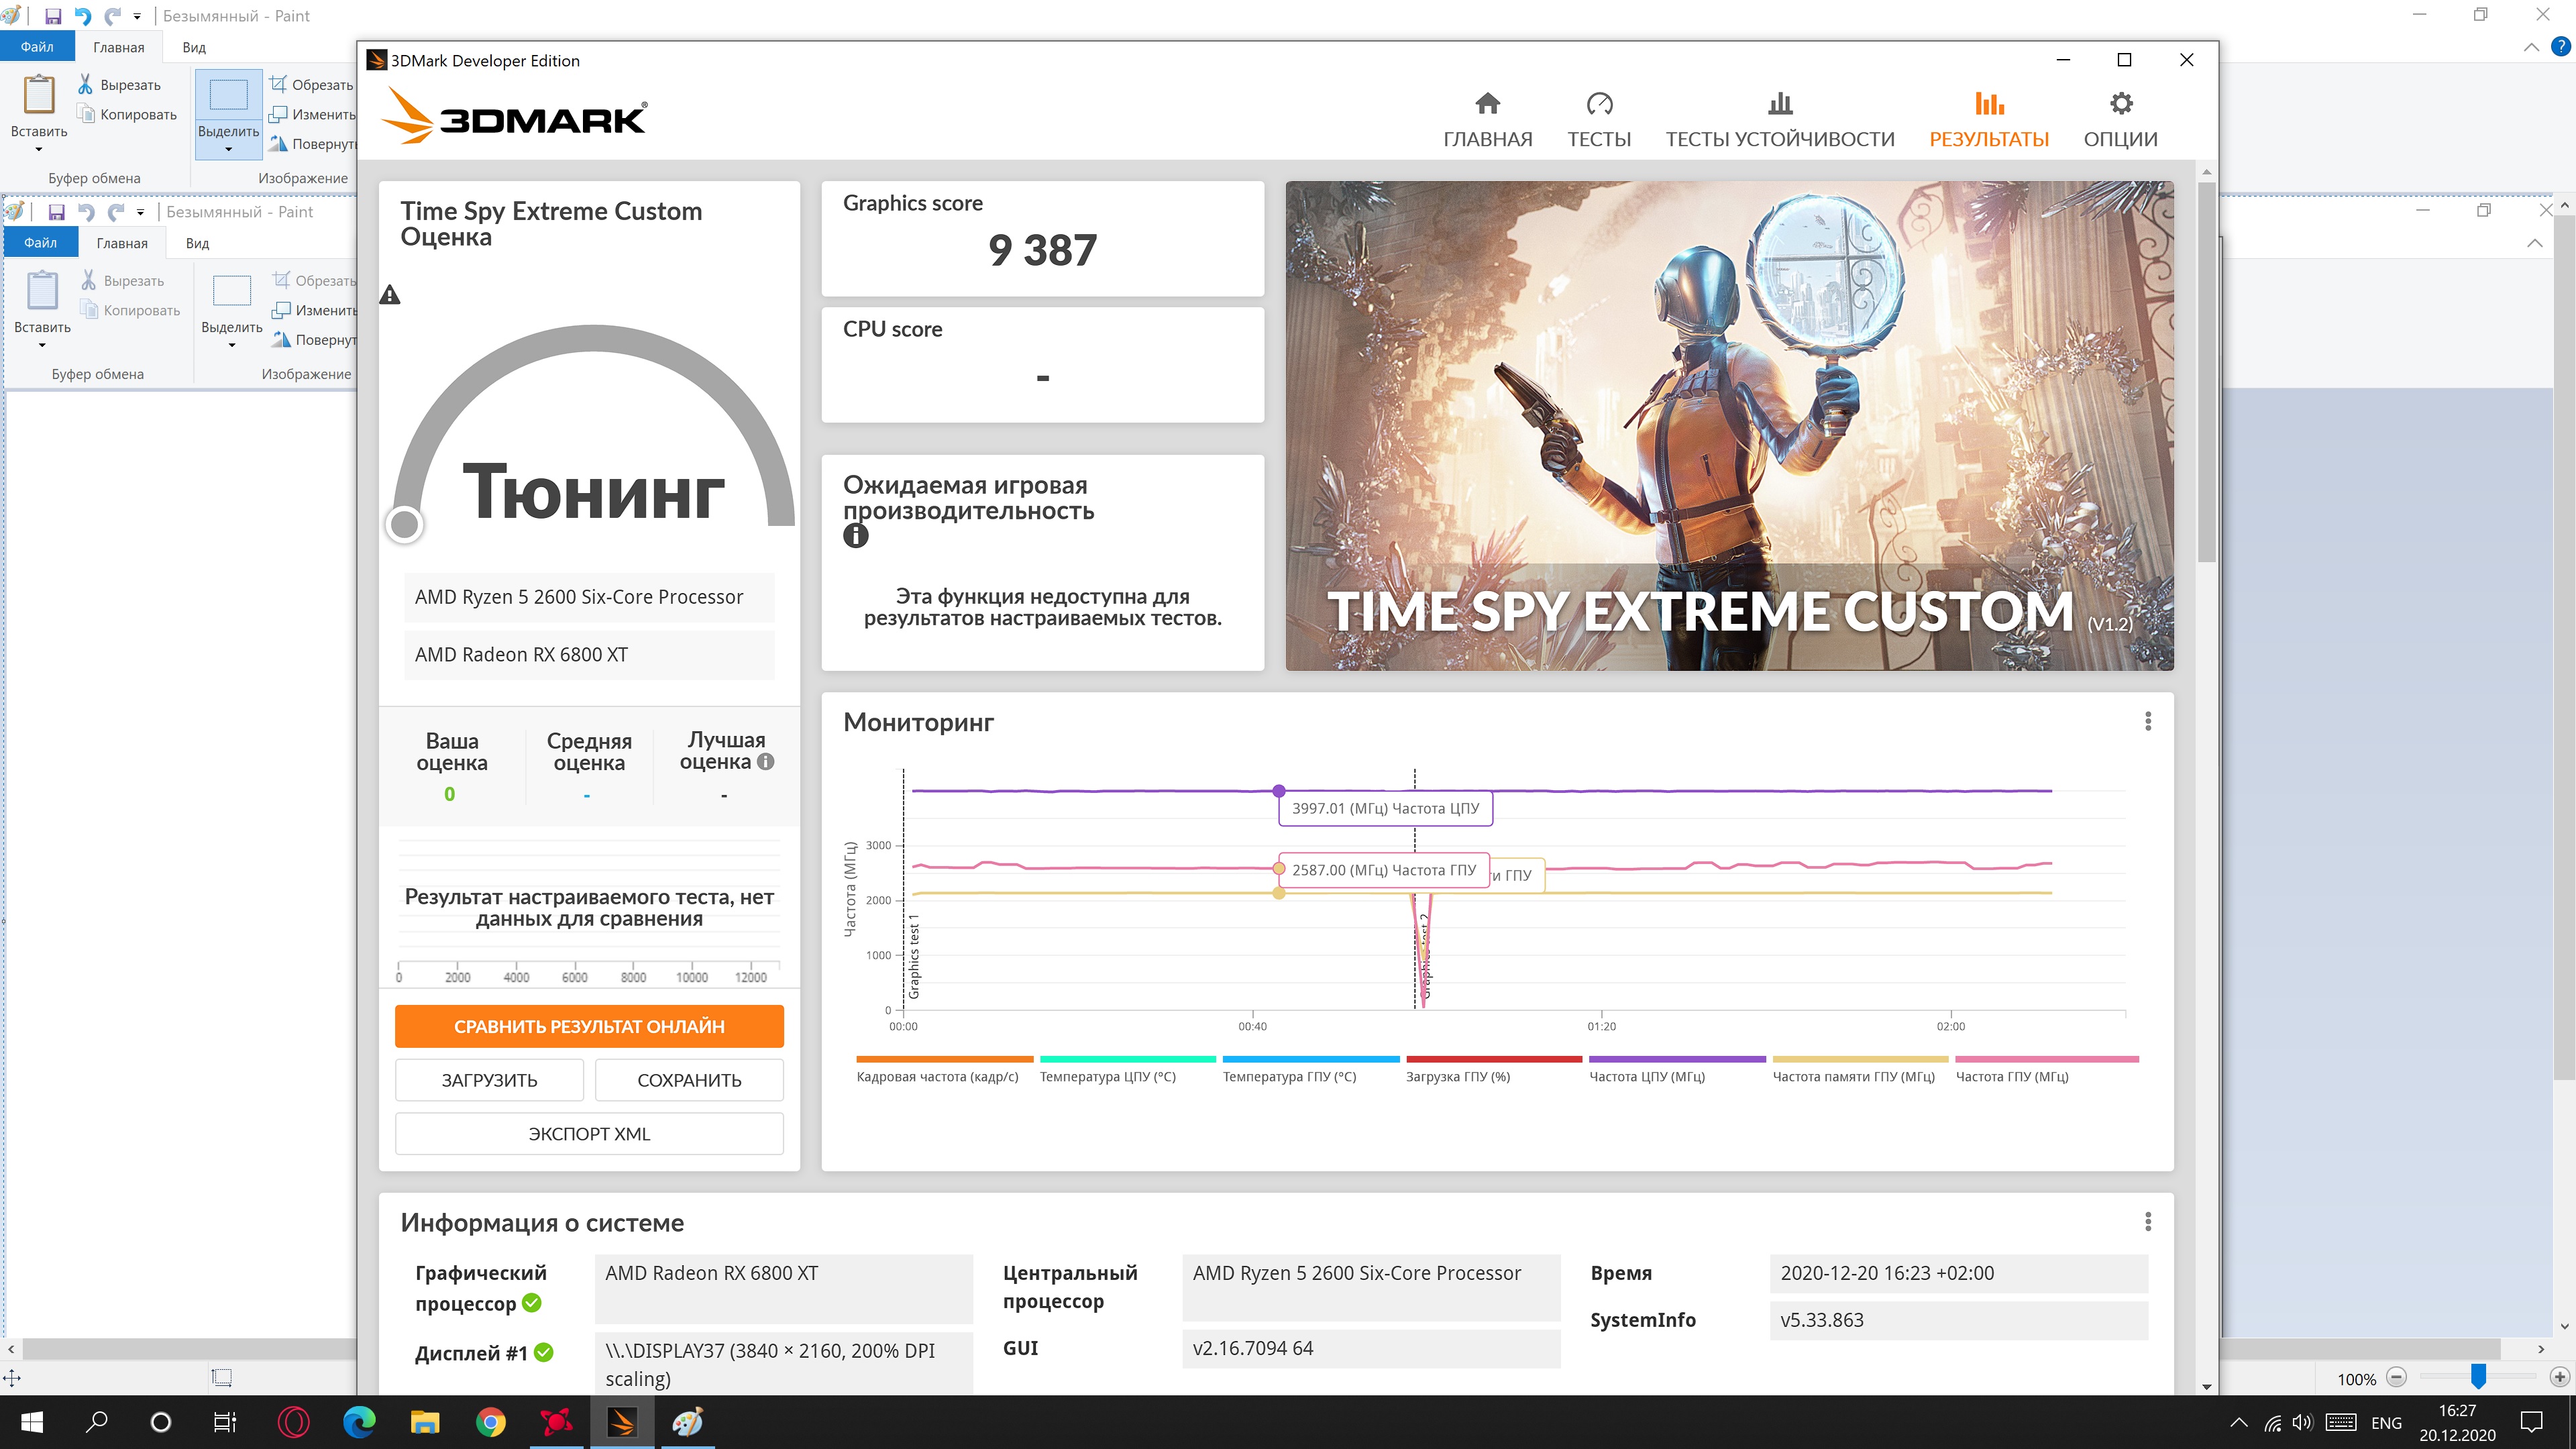Viewport: 2576px width, 1449px height.
Task: Expand the Выделить dropdown arrow in Paint
Action: [229, 150]
